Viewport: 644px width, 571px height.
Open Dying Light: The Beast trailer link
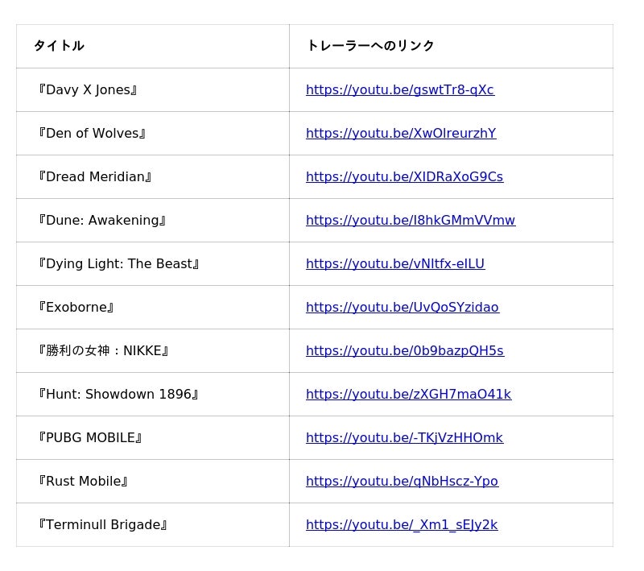394,264
